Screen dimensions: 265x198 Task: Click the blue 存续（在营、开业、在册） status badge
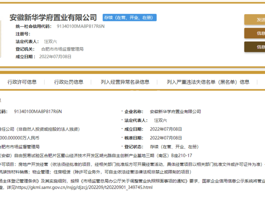click(x=129, y=18)
